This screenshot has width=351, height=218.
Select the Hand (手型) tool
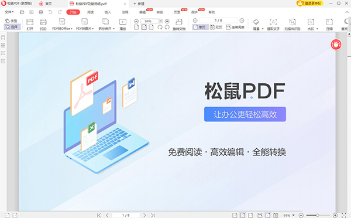[x=11, y=21]
